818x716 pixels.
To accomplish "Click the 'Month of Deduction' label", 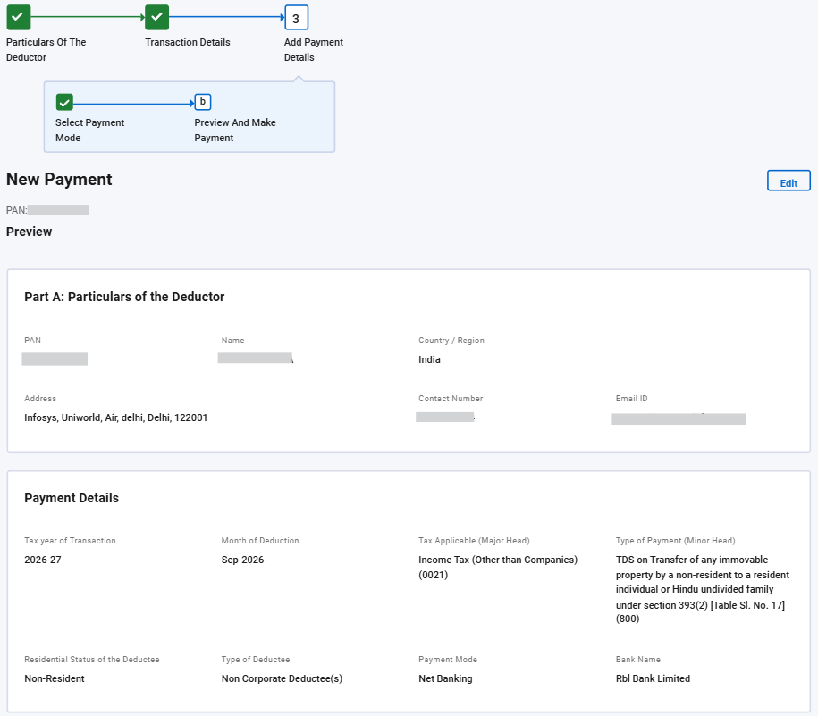I will click(260, 541).
